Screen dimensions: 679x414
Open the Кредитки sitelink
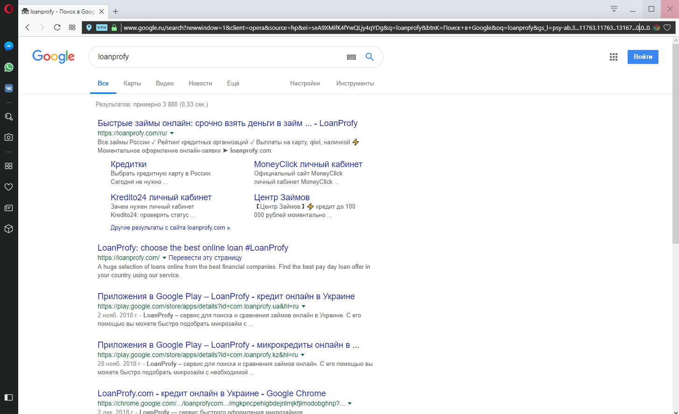pos(128,164)
